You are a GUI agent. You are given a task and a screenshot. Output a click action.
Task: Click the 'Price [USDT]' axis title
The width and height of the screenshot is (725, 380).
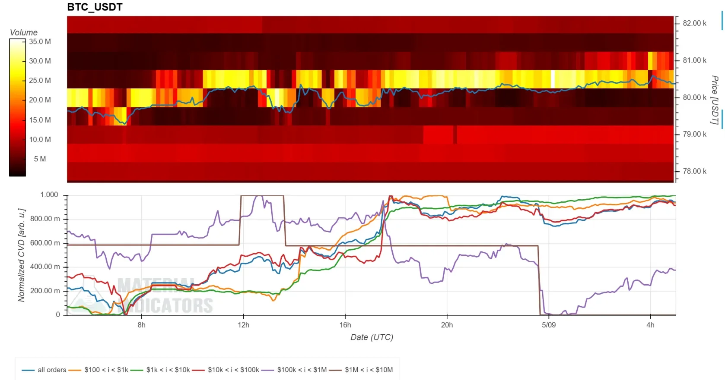(715, 100)
